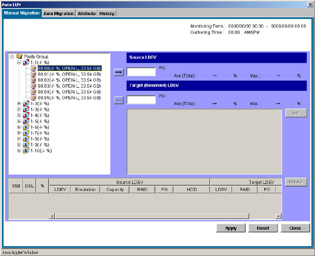Open the Attribute tab

(86, 13)
